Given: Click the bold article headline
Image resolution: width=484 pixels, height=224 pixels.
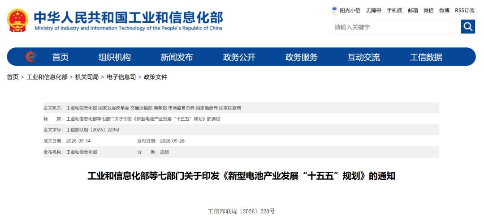Looking at the screenshot, I should coord(242,176).
